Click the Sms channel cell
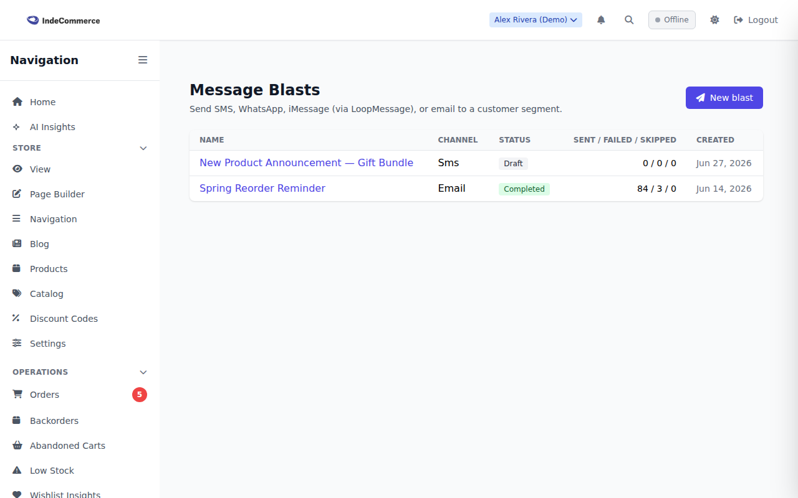Screen dimensions: 798x498 [x=448, y=162]
